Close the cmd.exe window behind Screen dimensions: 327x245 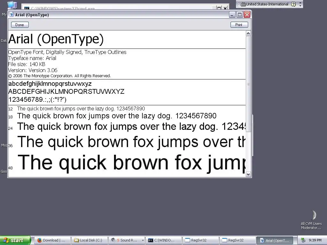point(225,8)
